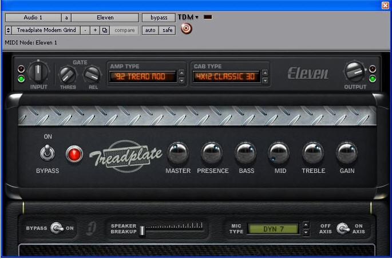
Task: Click the red input clip LED
Action: 21,69
